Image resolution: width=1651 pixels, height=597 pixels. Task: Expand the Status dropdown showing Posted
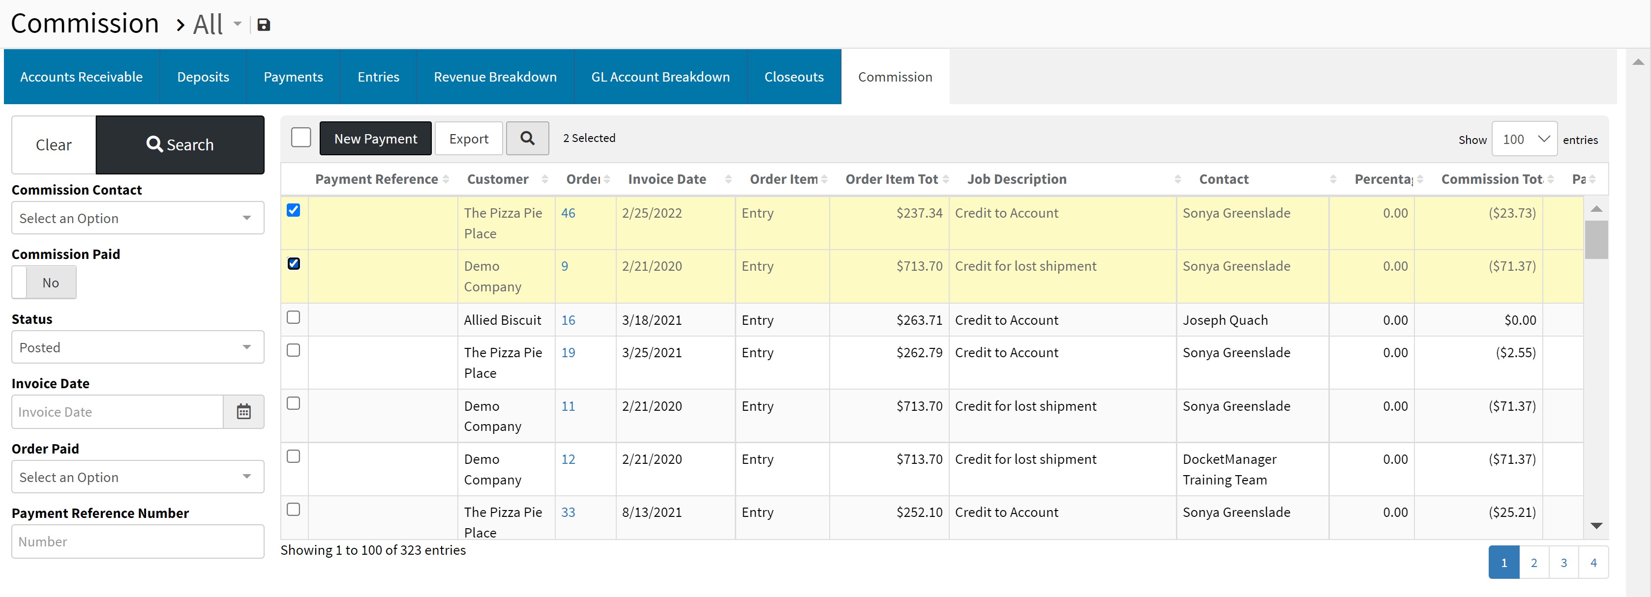(137, 347)
